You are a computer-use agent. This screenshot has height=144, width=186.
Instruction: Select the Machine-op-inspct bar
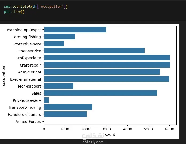pos(75,30)
